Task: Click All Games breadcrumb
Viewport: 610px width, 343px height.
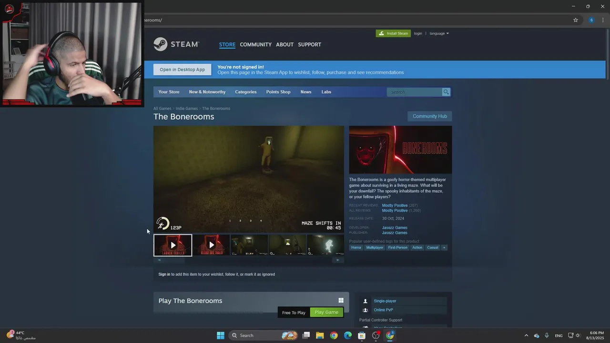Action: [x=162, y=109]
